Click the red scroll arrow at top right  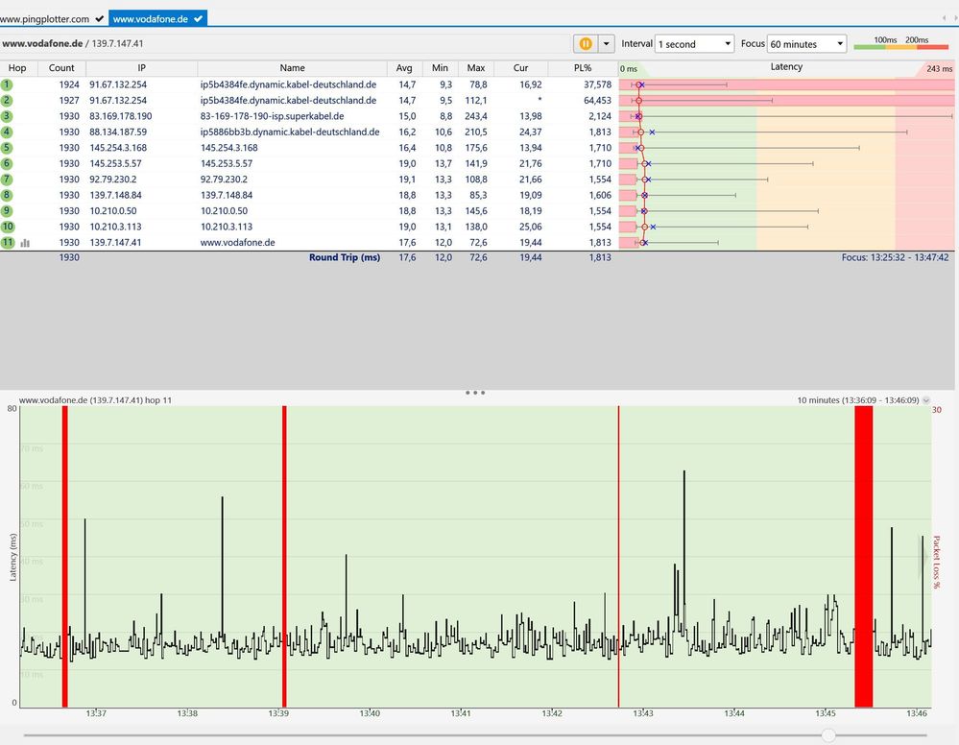pyautogui.click(x=944, y=18)
